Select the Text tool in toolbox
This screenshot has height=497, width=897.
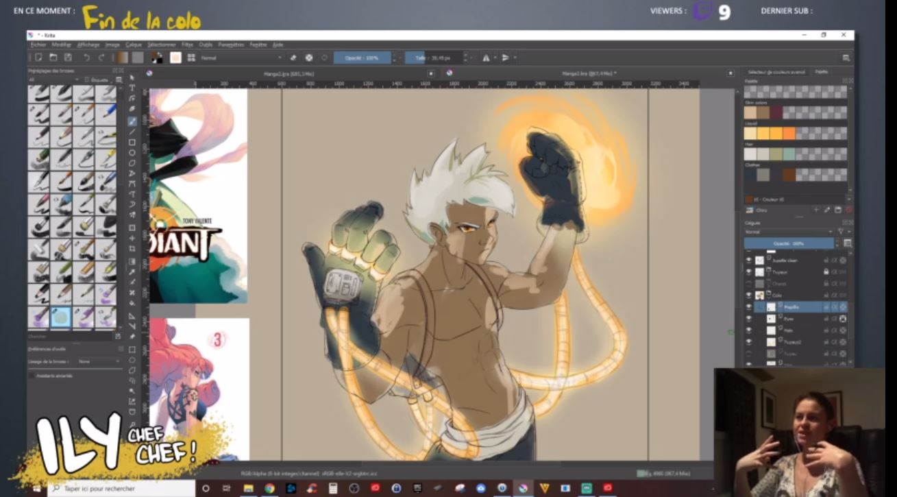tap(132, 88)
